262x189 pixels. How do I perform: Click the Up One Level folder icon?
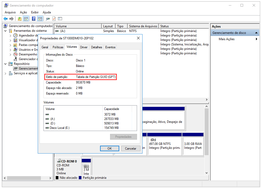19,19
